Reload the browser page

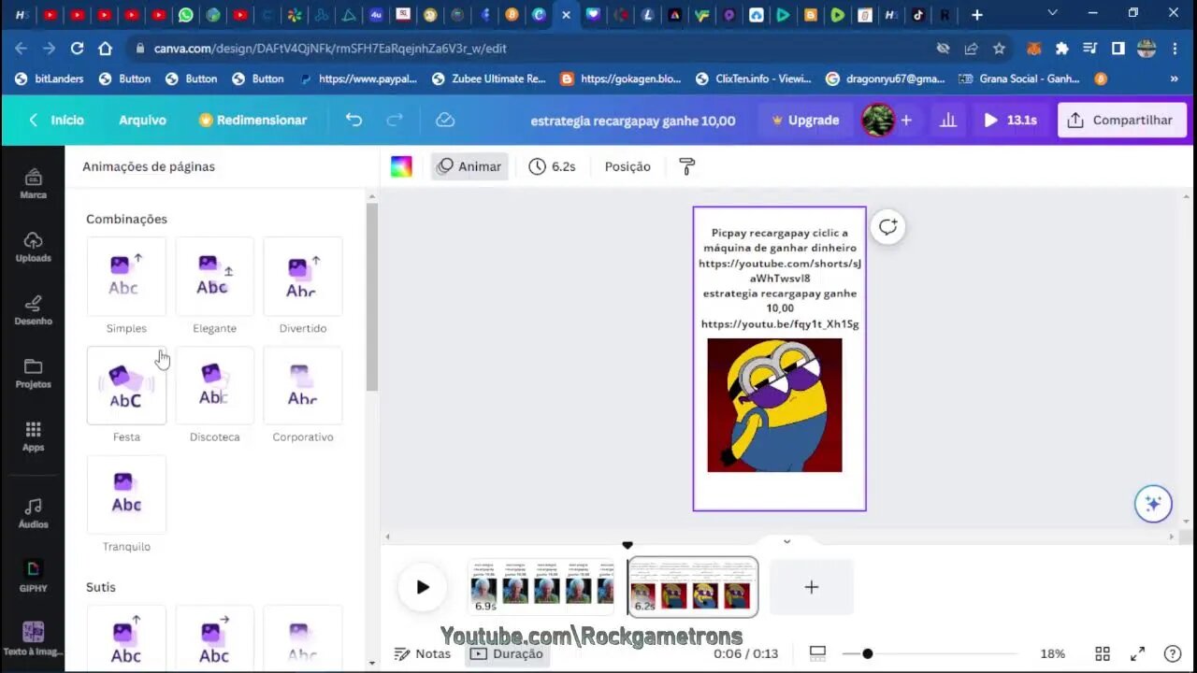(x=77, y=48)
